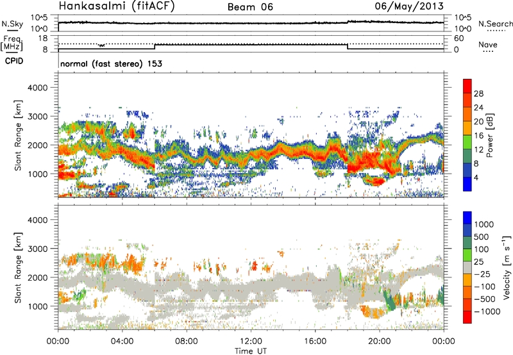Click the frequency step-down at 18:00
This screenshot has width=513, height=355.
point(348,47)
